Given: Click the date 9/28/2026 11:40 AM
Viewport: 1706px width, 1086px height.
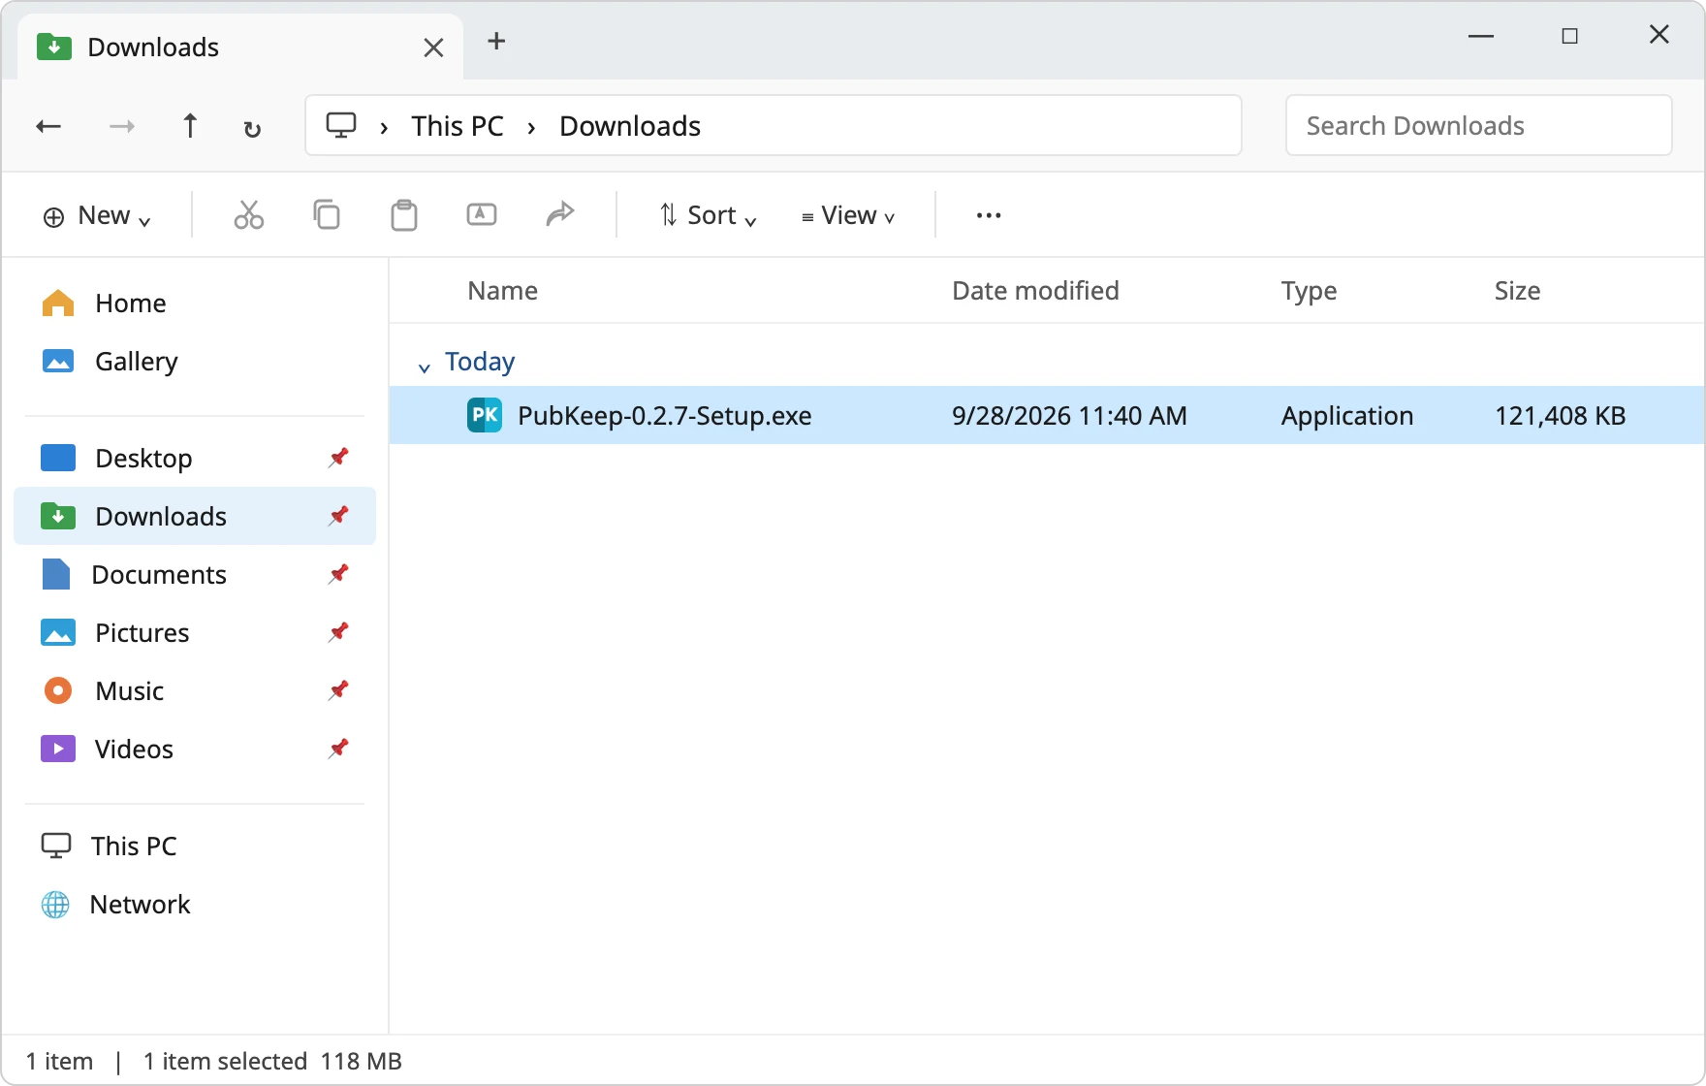Looking at the screenshot, I should tap(1069, 416).
